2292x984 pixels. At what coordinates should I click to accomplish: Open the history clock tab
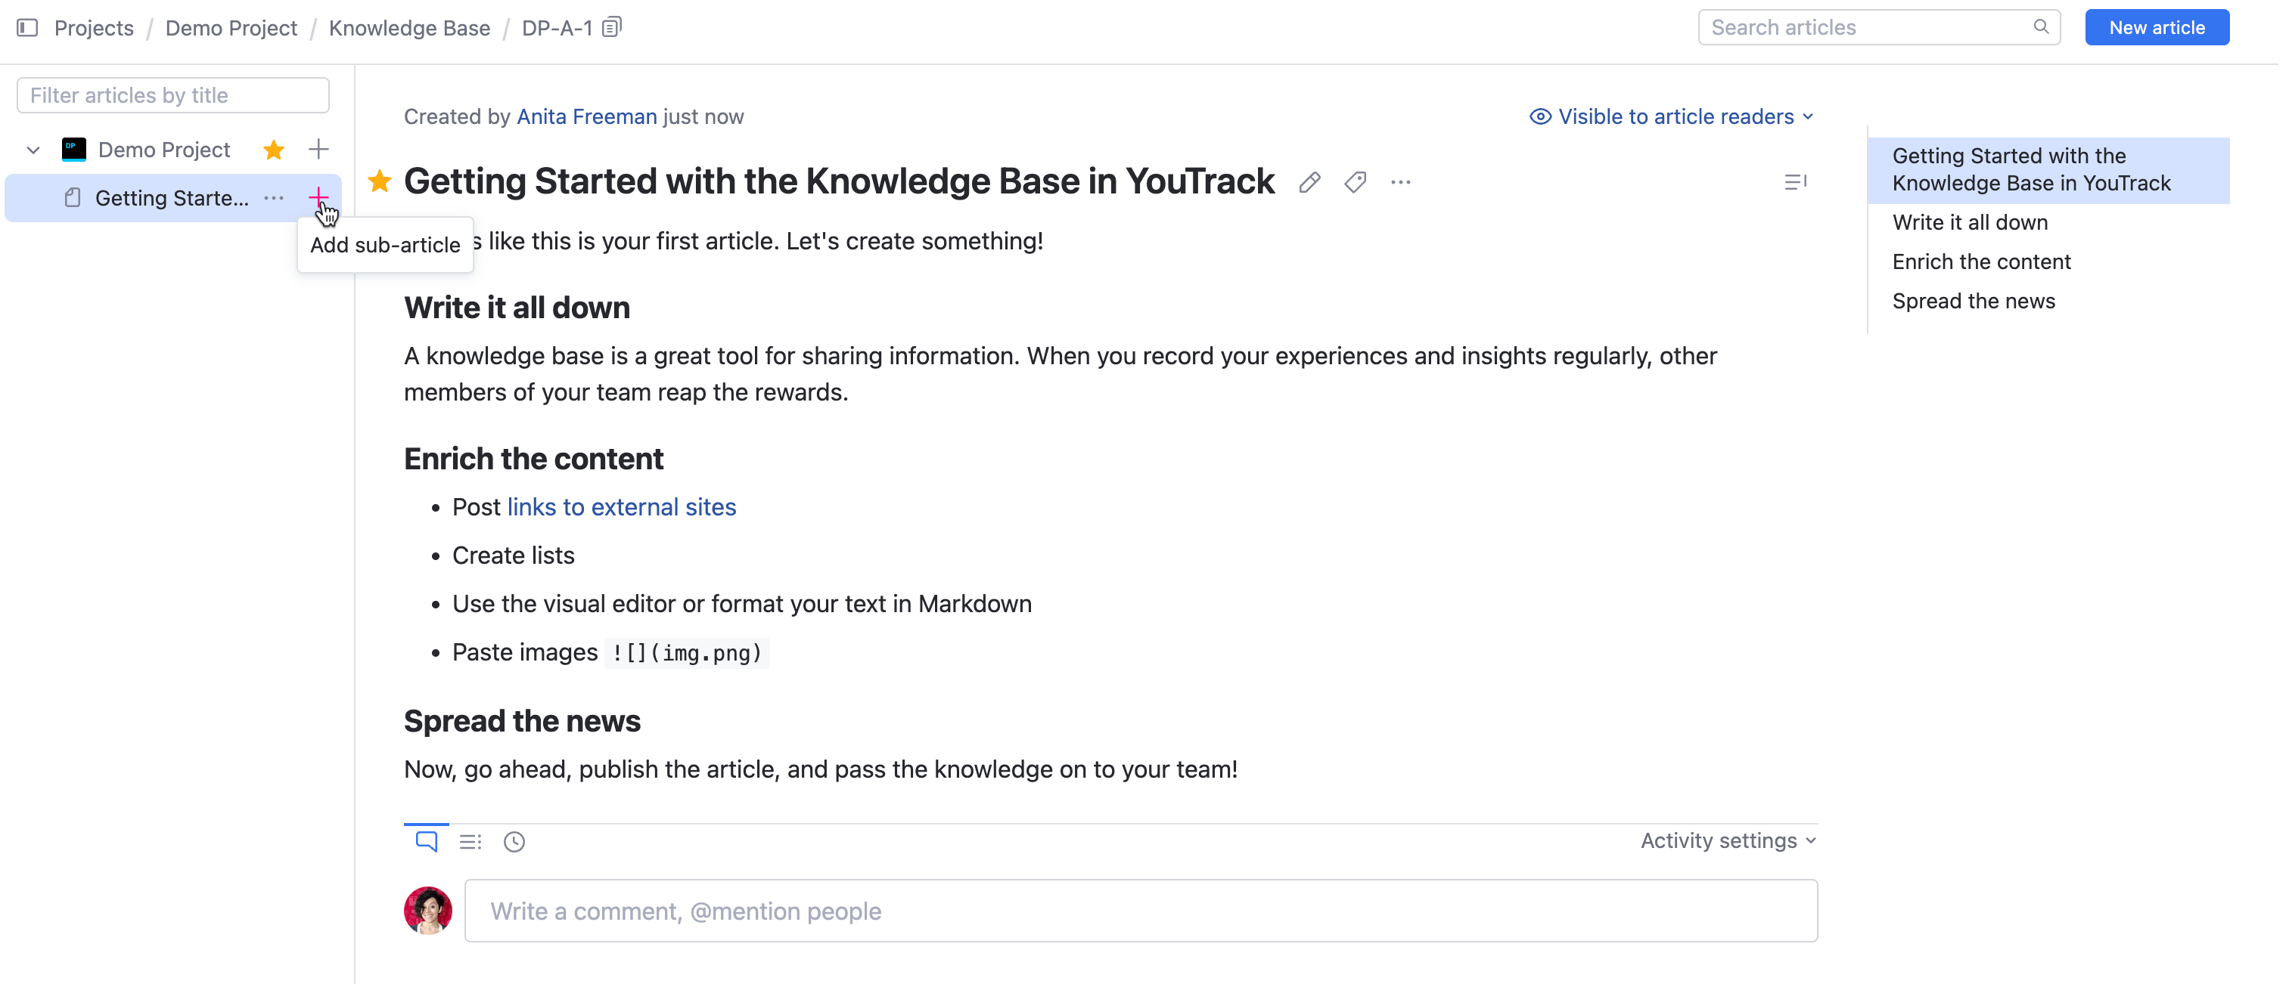(x=514, y=841)
